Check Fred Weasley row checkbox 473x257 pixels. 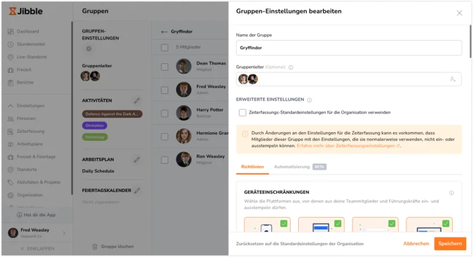pyautogui.click(x=164, y=90)
